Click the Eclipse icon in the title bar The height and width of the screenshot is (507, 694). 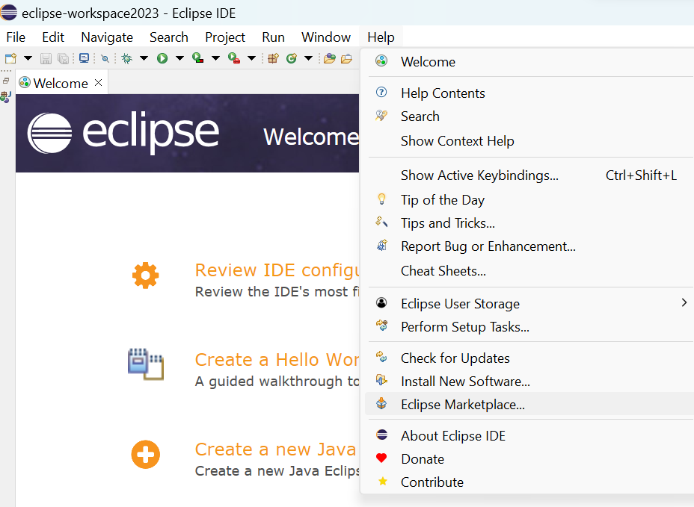8,13
